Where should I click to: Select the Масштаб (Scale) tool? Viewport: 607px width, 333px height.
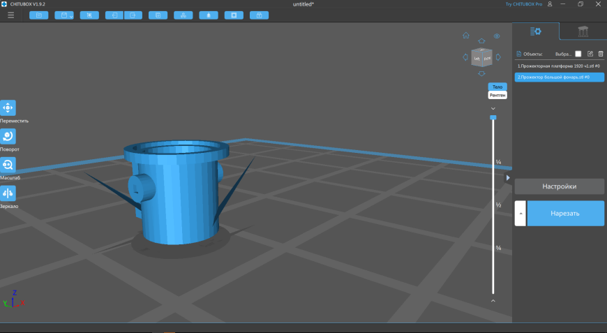(8, 165)
